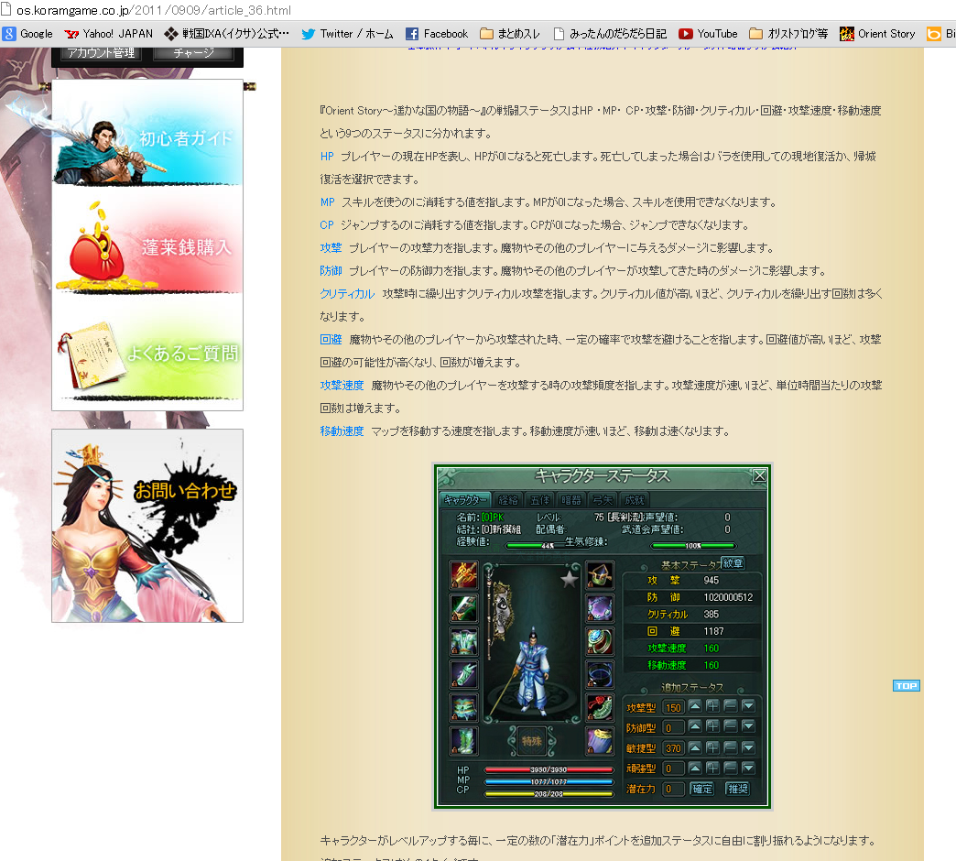This screenshot has width=956, height=861.
Task: Click the 攻撃 term link in article
Action: click(x=331, y=247)
